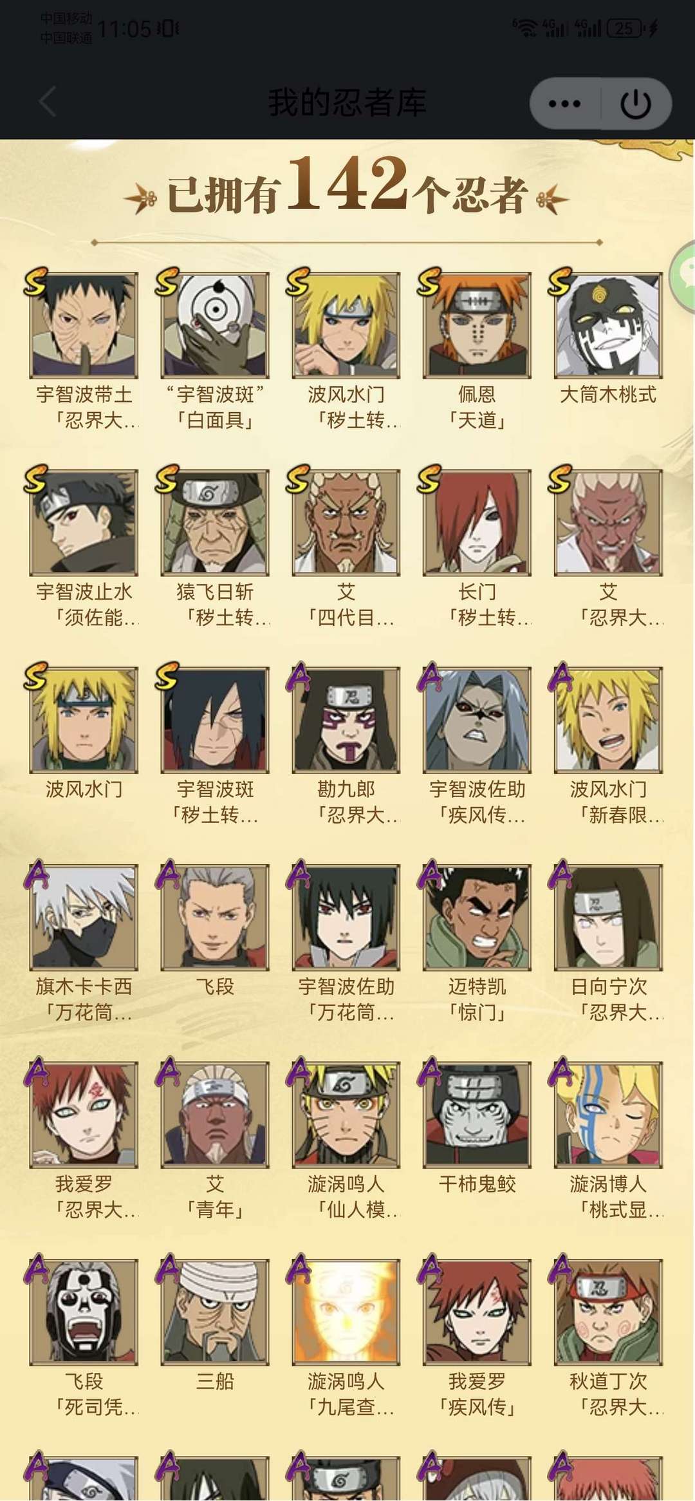The height and width of the screenshot is (1501, 695).
Task: Select 长门 ninja portrait
Action: point(477,523)
